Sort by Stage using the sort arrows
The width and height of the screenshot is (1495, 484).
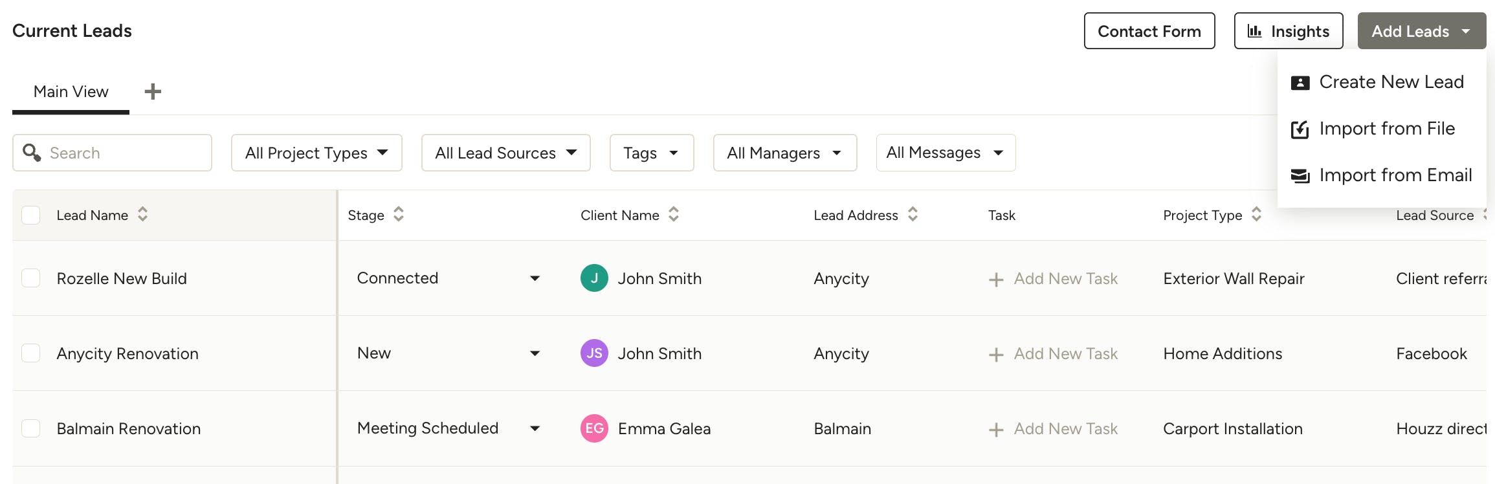[x=399, y=214]
